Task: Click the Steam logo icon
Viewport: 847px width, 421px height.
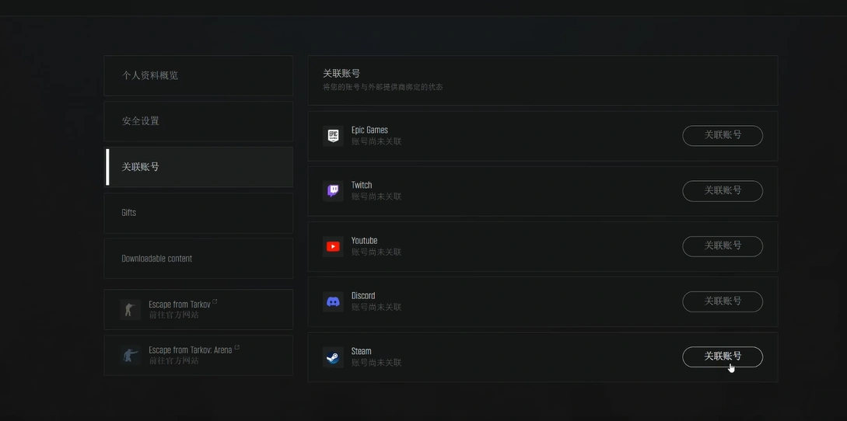Action: (x=333, y=357)
